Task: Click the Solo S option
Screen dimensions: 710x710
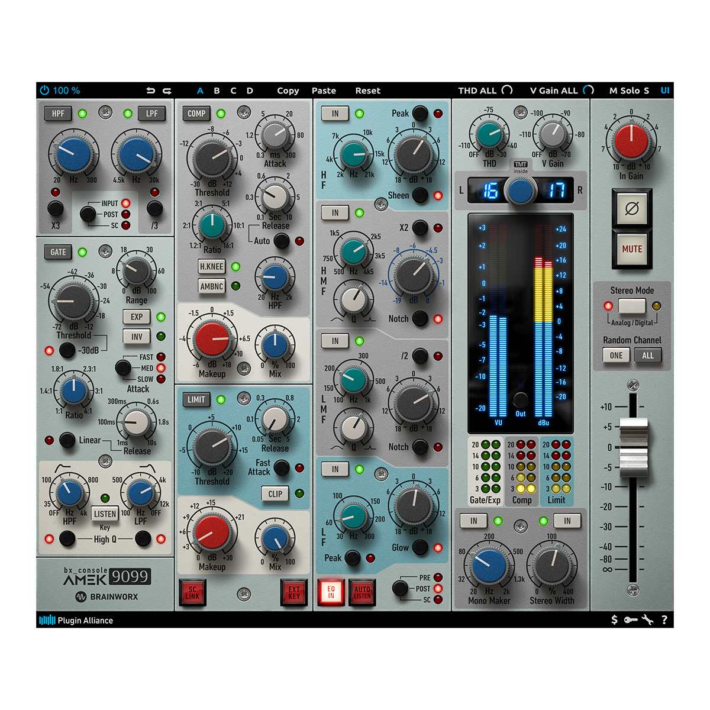Action: (x=646, y=91)
